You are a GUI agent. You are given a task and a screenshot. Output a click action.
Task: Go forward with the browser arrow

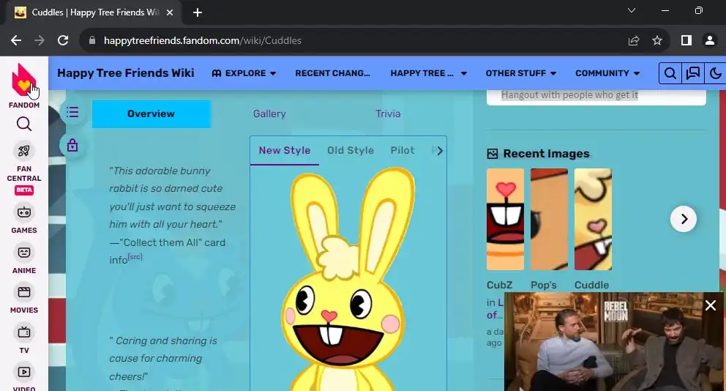[x=40, y=41]
